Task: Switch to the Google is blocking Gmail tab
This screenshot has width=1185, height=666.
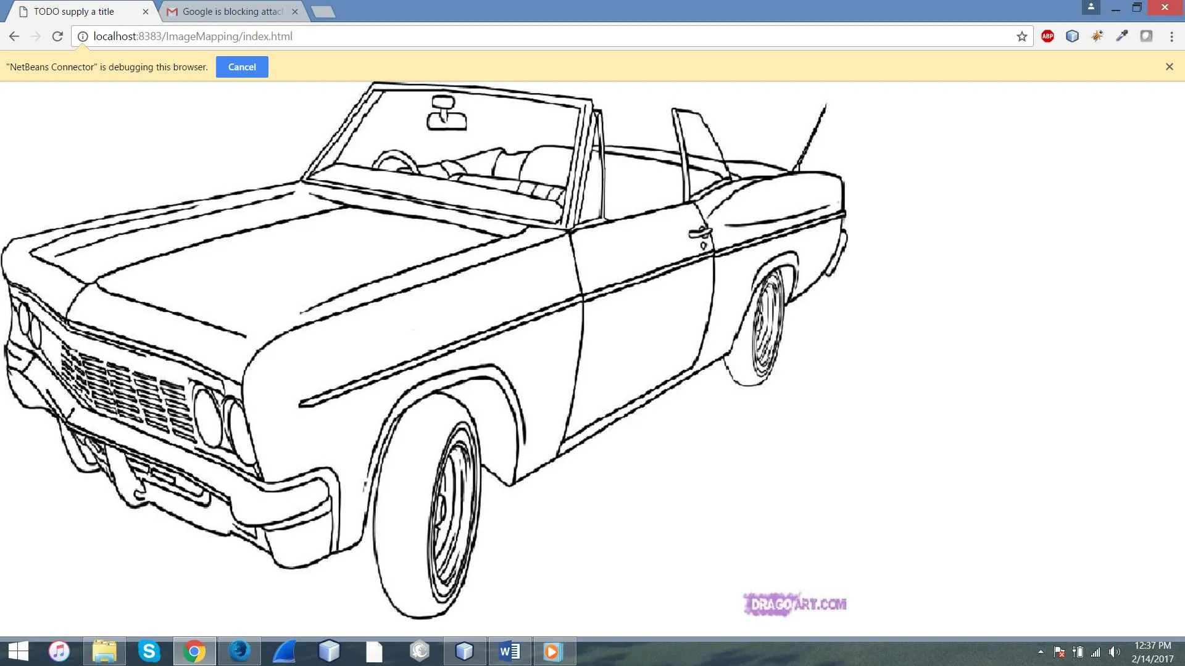Action: tap(232, 12)
